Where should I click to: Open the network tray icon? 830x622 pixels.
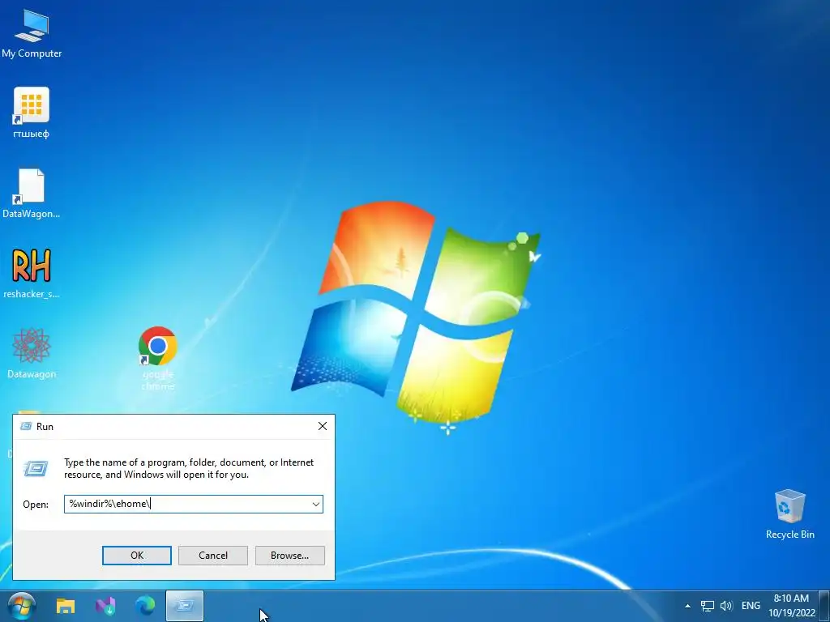(708, 606)
